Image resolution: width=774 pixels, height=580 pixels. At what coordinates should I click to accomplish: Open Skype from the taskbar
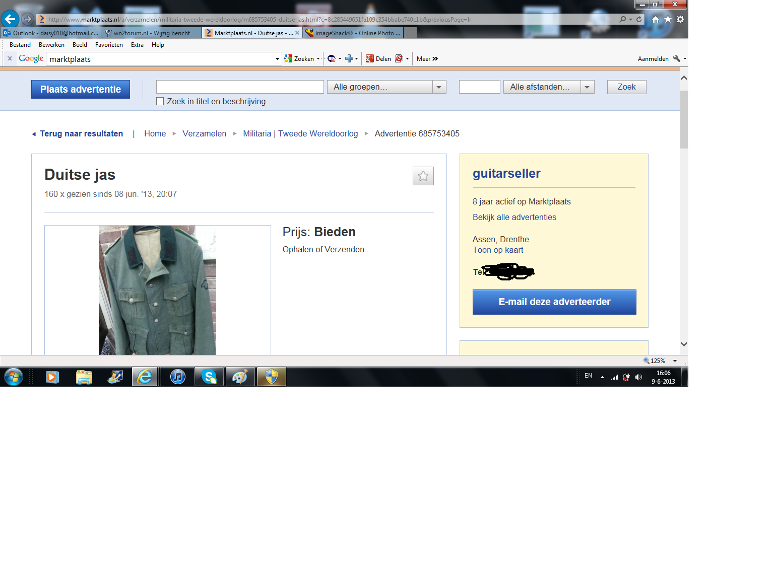209,377
